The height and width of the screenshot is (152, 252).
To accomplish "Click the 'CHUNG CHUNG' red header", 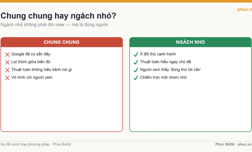I will click(x=62, y=42).
